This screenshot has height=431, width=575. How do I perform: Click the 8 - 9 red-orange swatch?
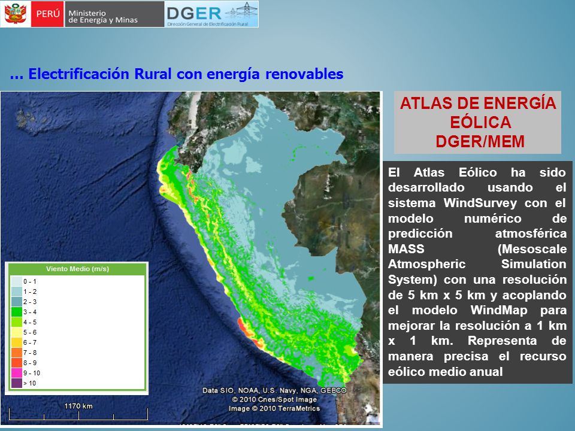point(17,363)
